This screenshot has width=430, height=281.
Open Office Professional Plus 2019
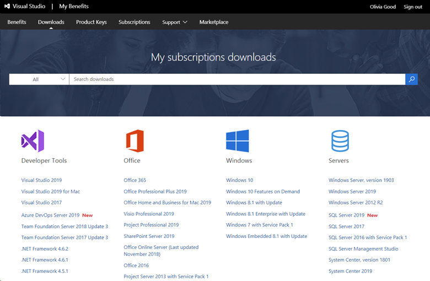155,191
